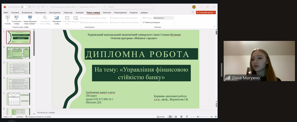
Task: Open the Файл menu
Action: click(6, 13)
